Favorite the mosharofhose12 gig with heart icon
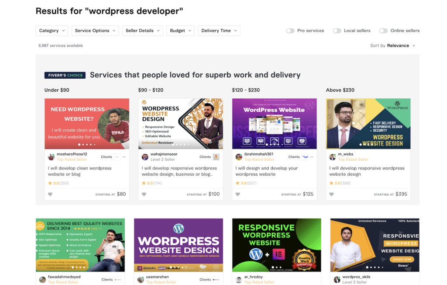 [x=50, y=194]
